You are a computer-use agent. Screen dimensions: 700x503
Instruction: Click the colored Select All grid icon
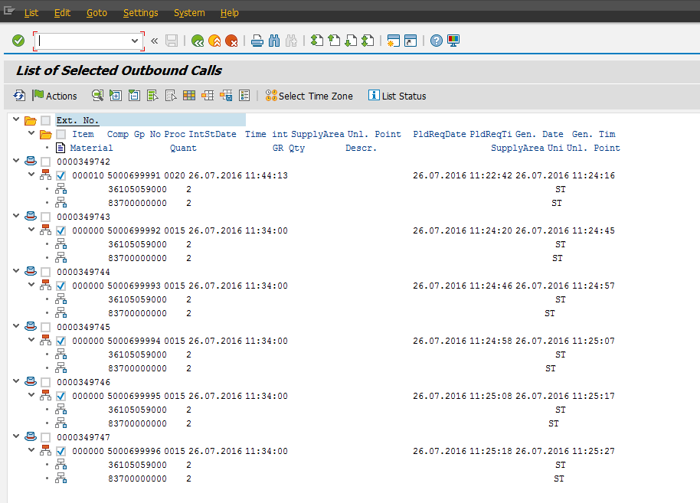tap(189, 96)
